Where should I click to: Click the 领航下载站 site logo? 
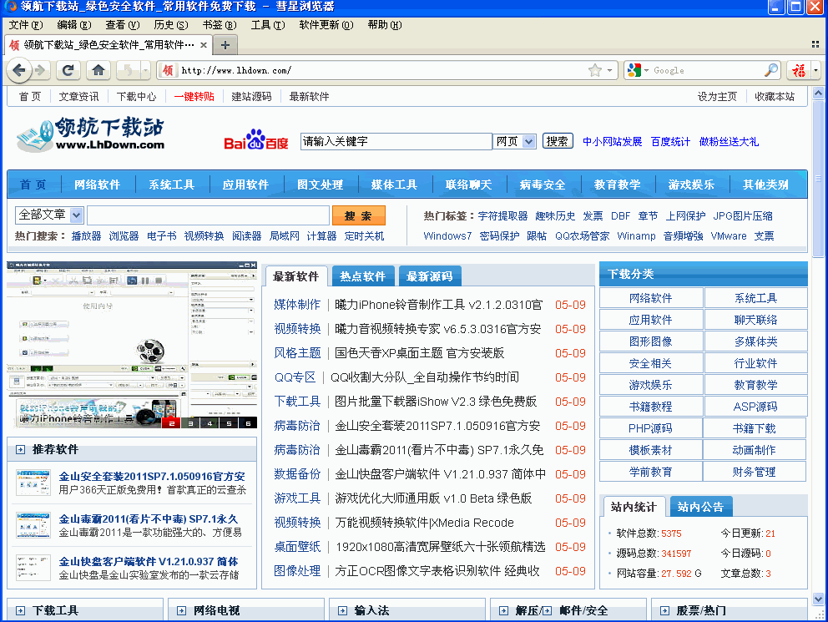[91, 134]
